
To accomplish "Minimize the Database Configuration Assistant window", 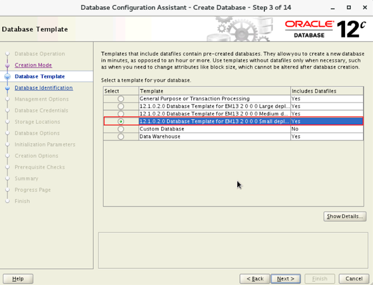I will 333,8.
